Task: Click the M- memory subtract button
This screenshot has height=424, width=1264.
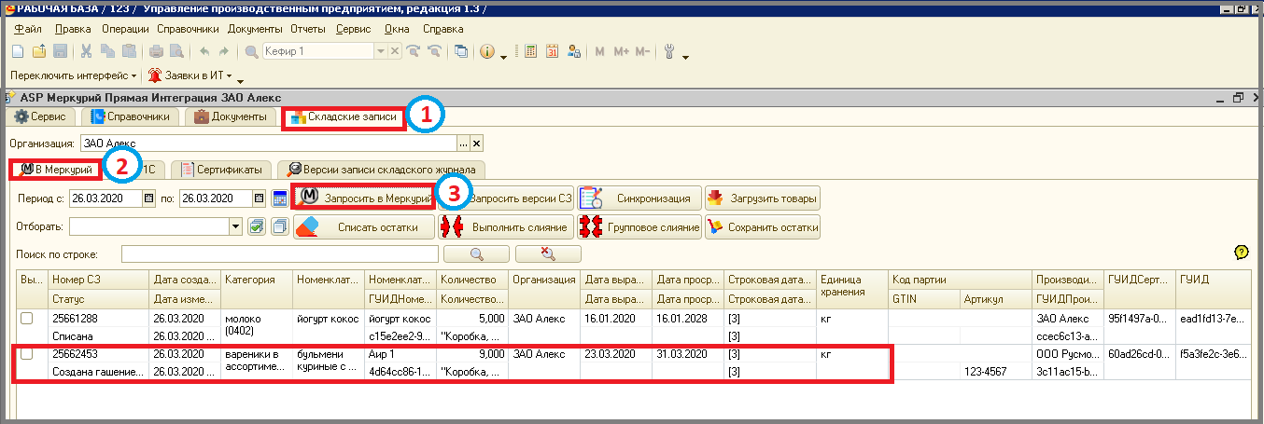Action: [x=642, y=52]
